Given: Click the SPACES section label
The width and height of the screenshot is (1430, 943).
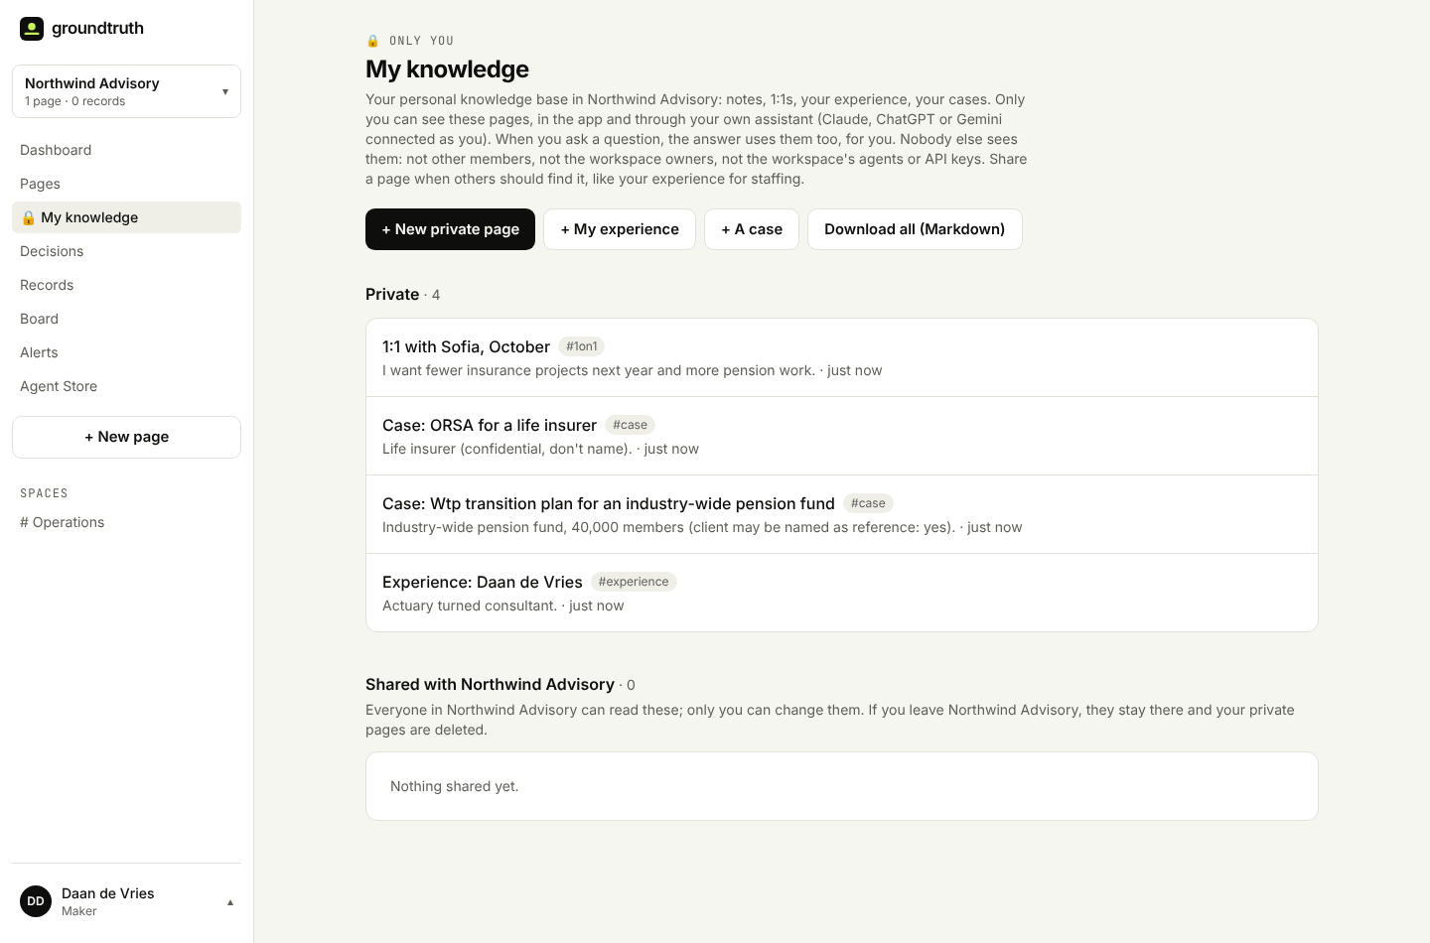Looking at the screenshot, I should [x=44, y=493].
